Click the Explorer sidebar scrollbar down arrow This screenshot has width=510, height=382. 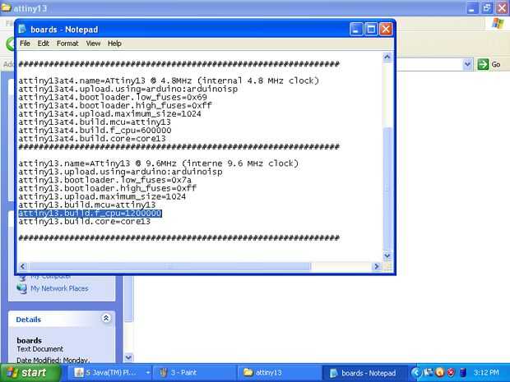click(128, 357)
